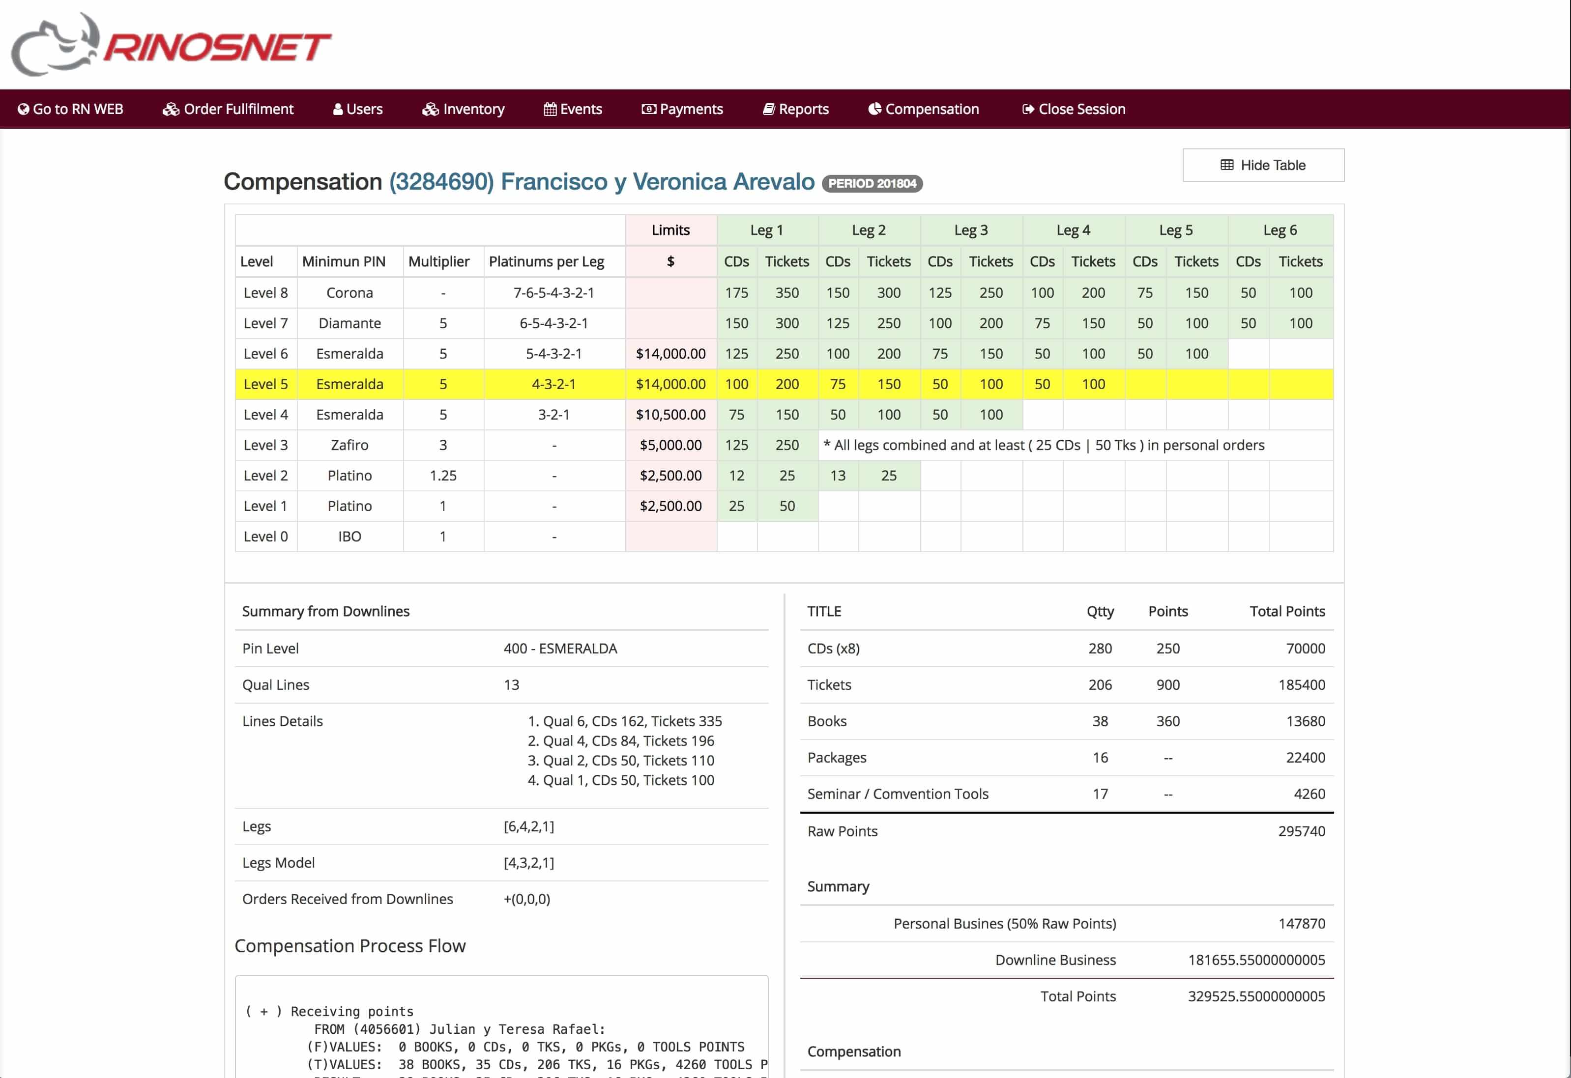
Task: Hide the levels table with Hide Table
Action: point(1263,165)
